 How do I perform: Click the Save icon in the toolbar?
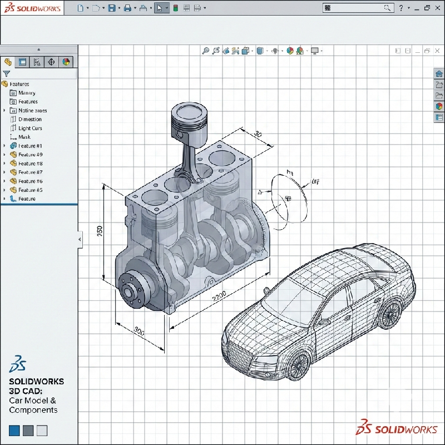(112, 7)
